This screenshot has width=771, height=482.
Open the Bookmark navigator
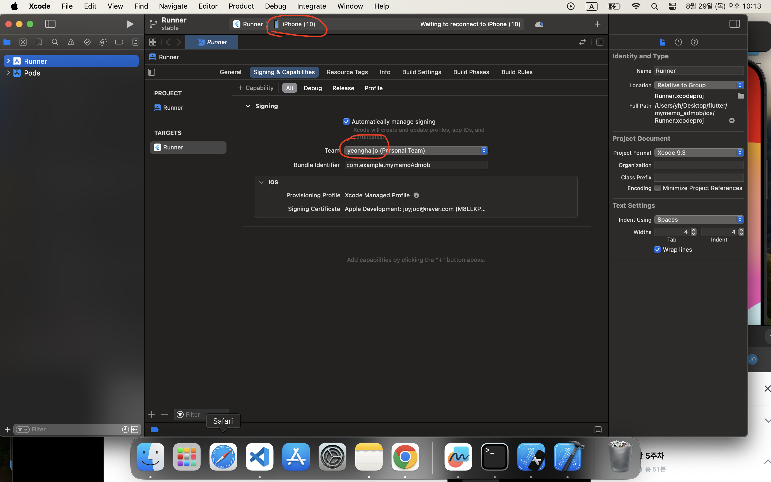coord(39,42)
